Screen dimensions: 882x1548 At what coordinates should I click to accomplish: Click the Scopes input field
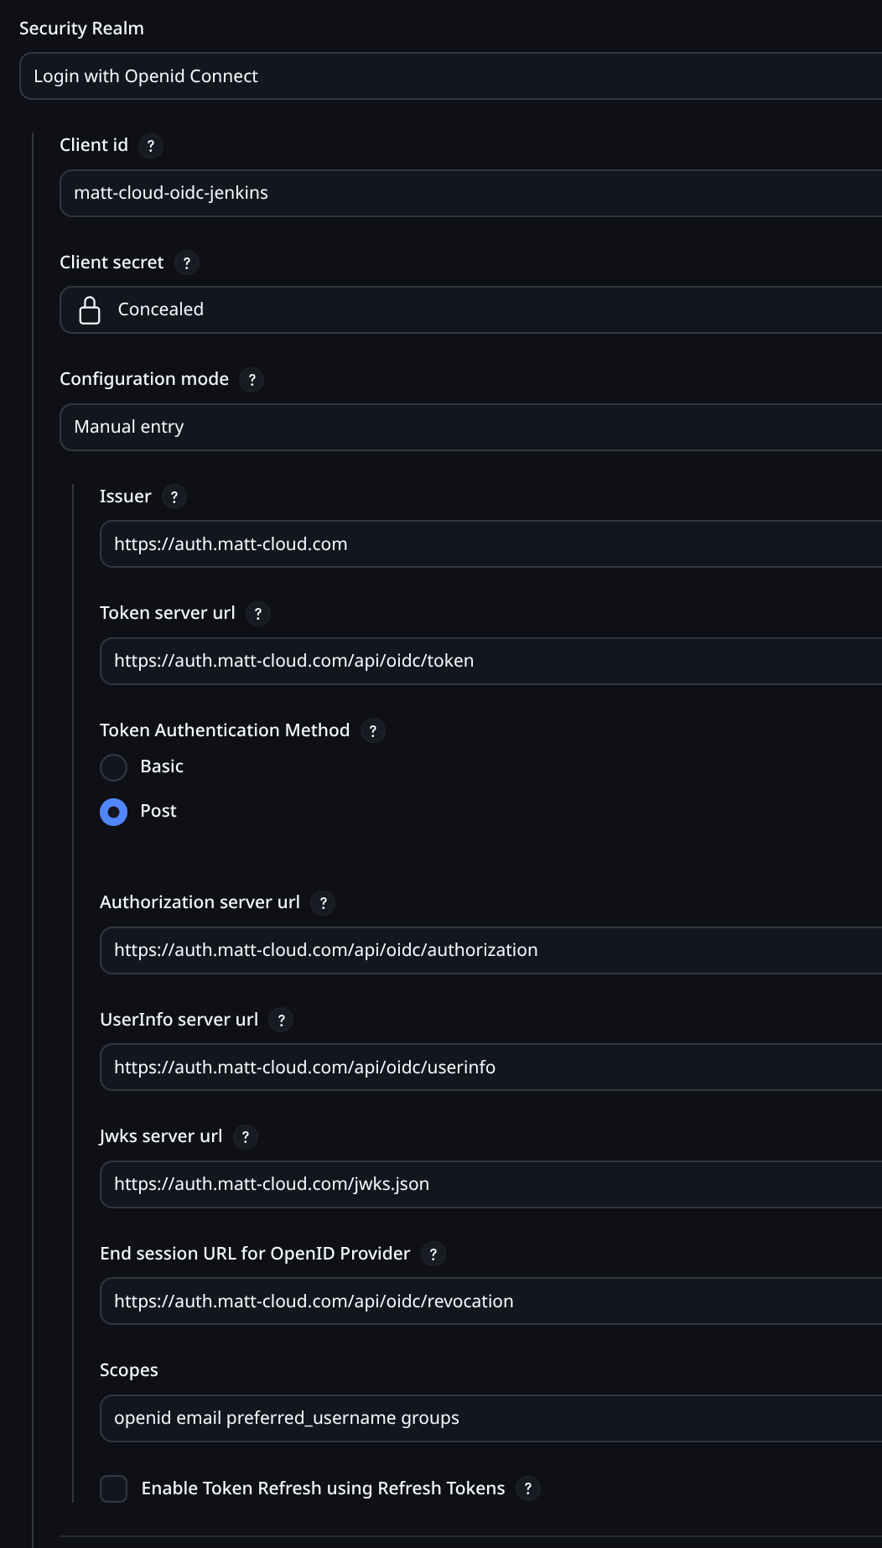pos(490,1419)
